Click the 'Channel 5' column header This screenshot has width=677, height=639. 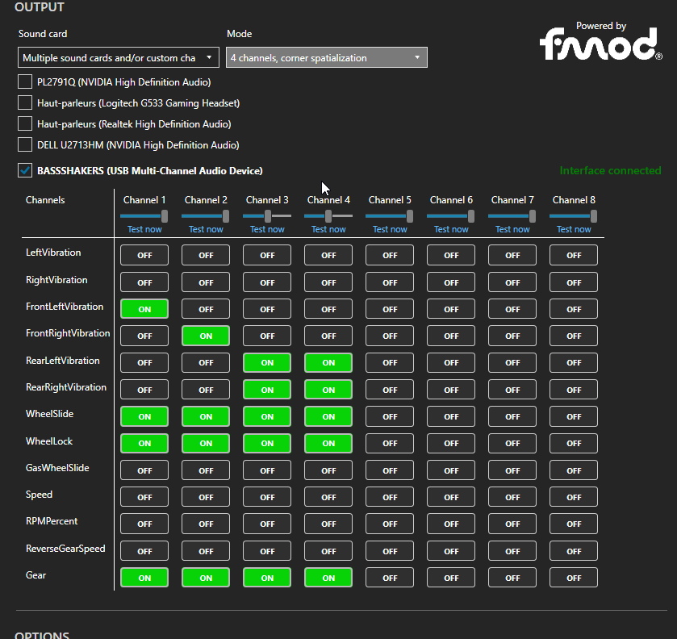[390, 200]
